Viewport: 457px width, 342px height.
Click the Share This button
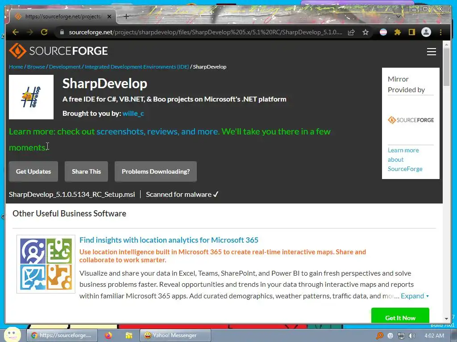click(86, 171)
